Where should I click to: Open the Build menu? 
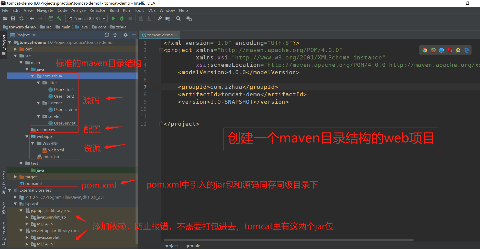pyautogui.click(x=114, y=10)
